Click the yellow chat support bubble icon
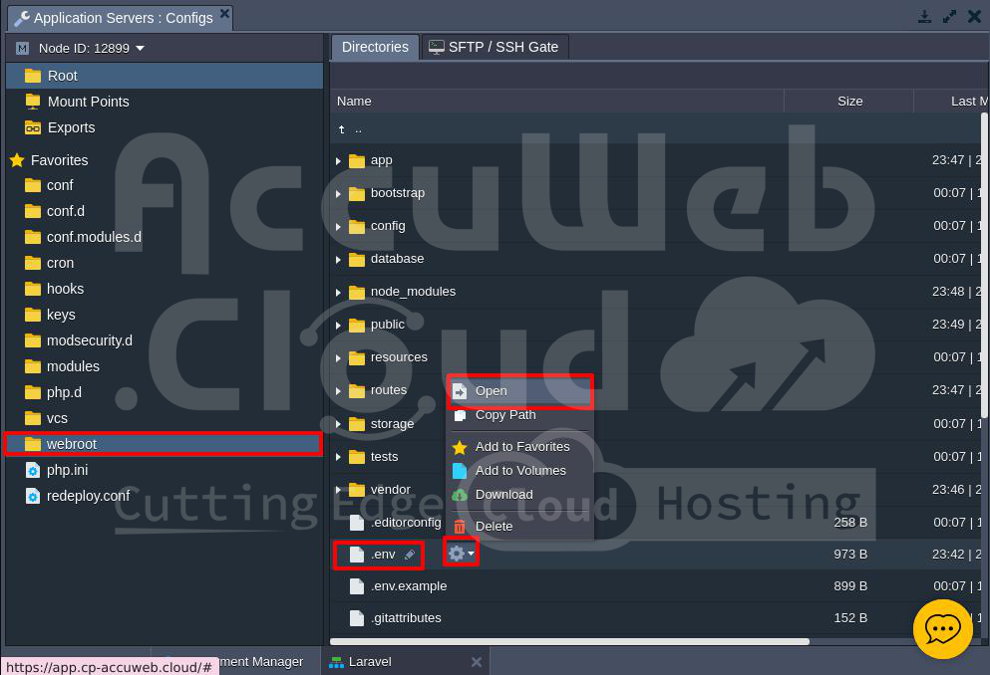Viewport: 990px width, 675px height. pyautogui.click(x=942, y=629)
